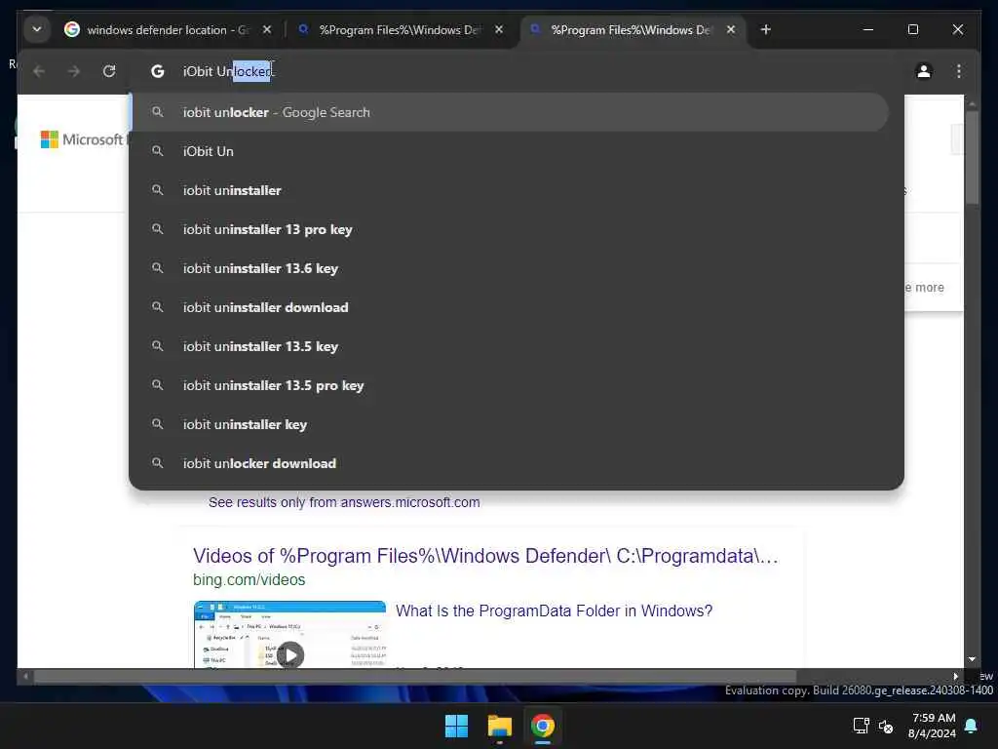Screen dimensions: 998x749
Task: Select 'iobit uninstaller key' suggestion
Action: (509, 424)
